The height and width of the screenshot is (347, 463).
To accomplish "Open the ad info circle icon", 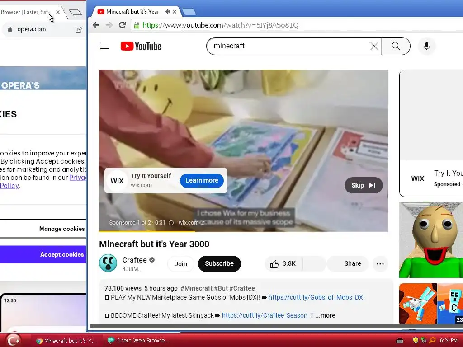I will click(171, 223).
